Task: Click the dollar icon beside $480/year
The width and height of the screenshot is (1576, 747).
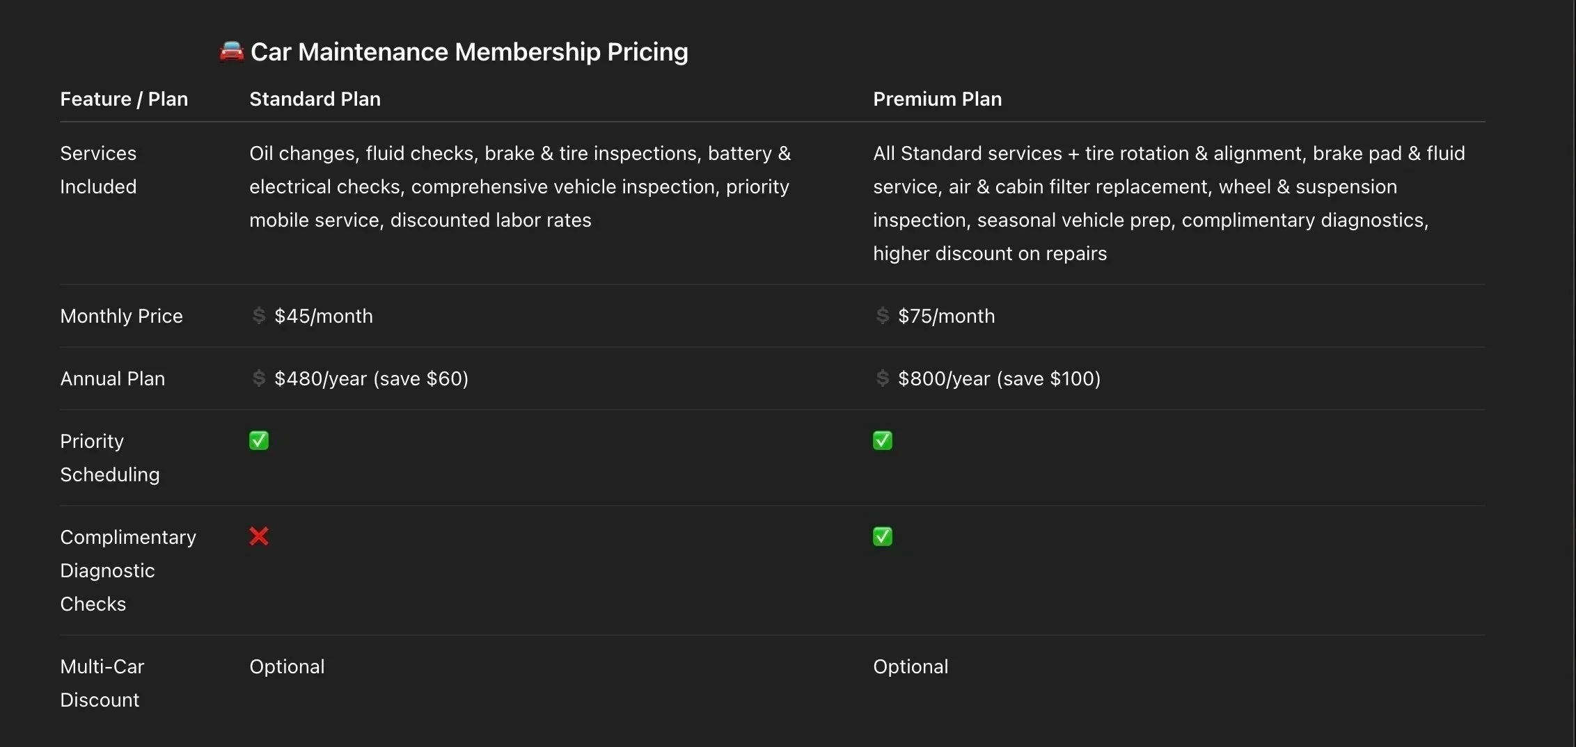Action: coord(259,378)
